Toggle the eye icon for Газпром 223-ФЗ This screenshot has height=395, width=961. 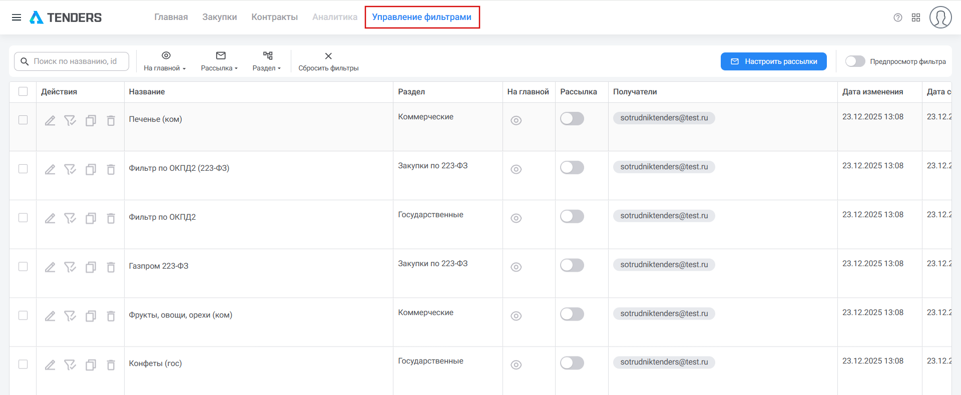pos(516,267)
